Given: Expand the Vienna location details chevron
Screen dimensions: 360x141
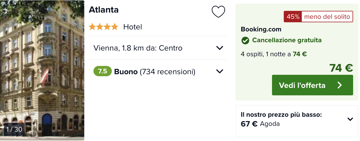Looking at the screenshot, I should pos(220,48).
